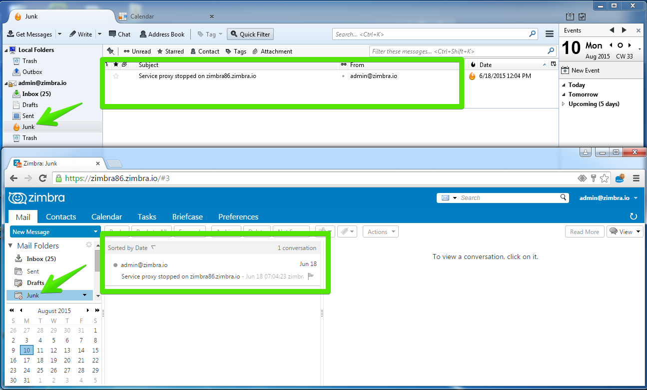Reload the Zimbra page in Chrome
647x390 pixels.
[x=43, y=178]
